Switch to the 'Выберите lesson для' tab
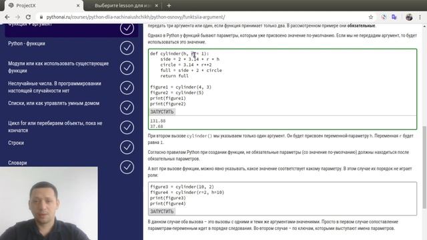Viewport: 427px width, 240px height. tap(123, 5)
